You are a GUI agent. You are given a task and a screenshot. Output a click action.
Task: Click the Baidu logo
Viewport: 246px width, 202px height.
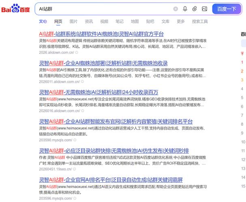click(15, 8)
